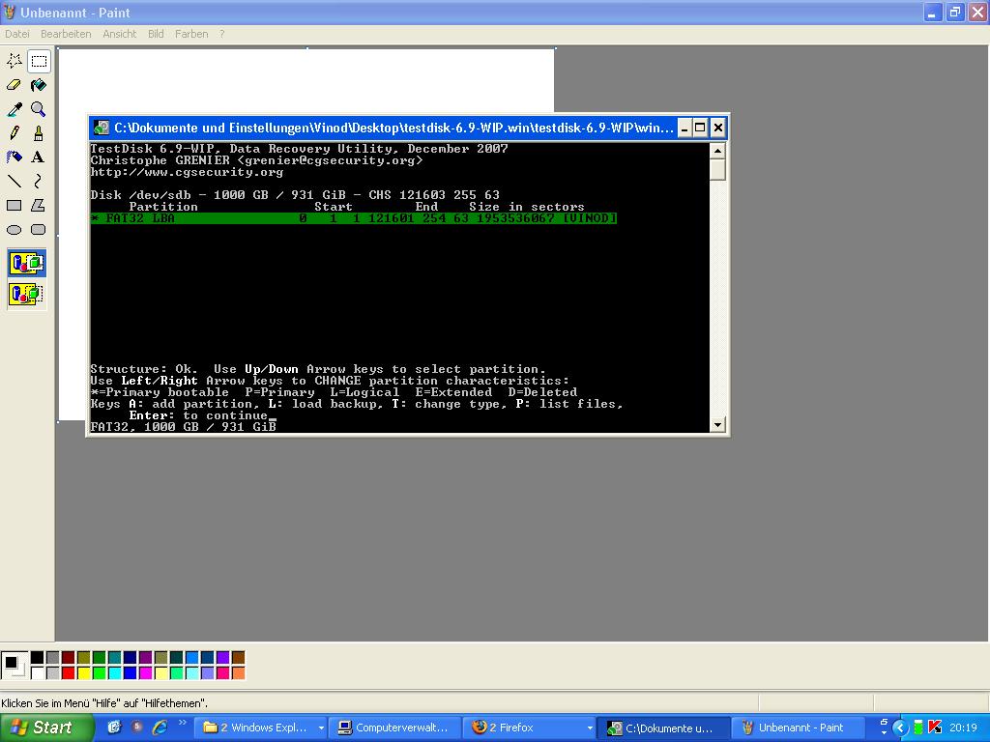Click the Disk /dev/sdb - 1000 GB line
The width and height of the screenshot is (990, 742).
295,195
